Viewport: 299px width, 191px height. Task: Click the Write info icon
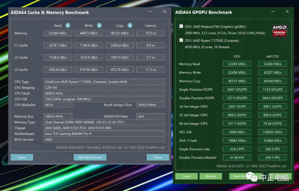pyautogui.click(x=99, y=26)
